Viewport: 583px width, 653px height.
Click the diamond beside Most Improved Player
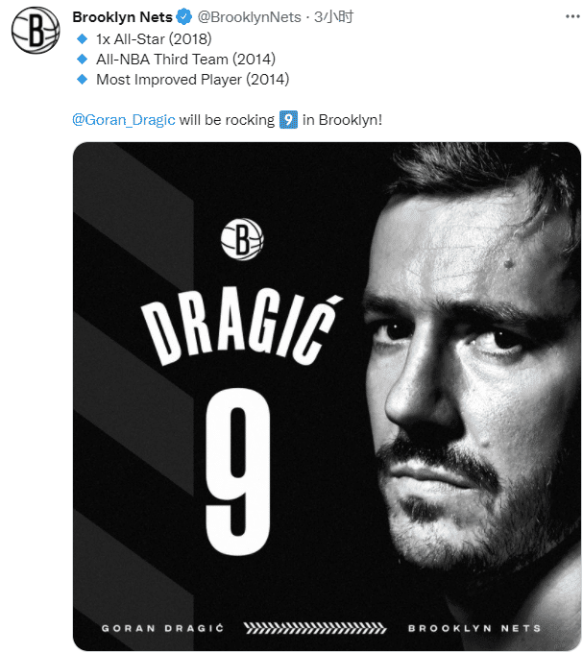(x=81, y=79)
